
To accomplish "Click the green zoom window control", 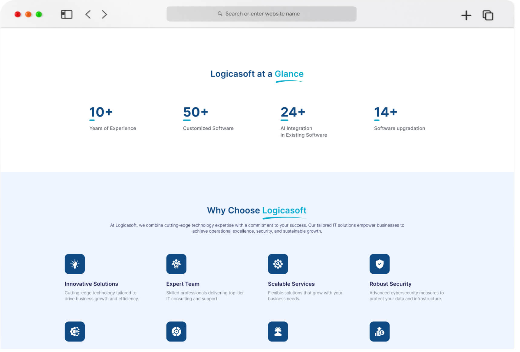I will point(38,14).
